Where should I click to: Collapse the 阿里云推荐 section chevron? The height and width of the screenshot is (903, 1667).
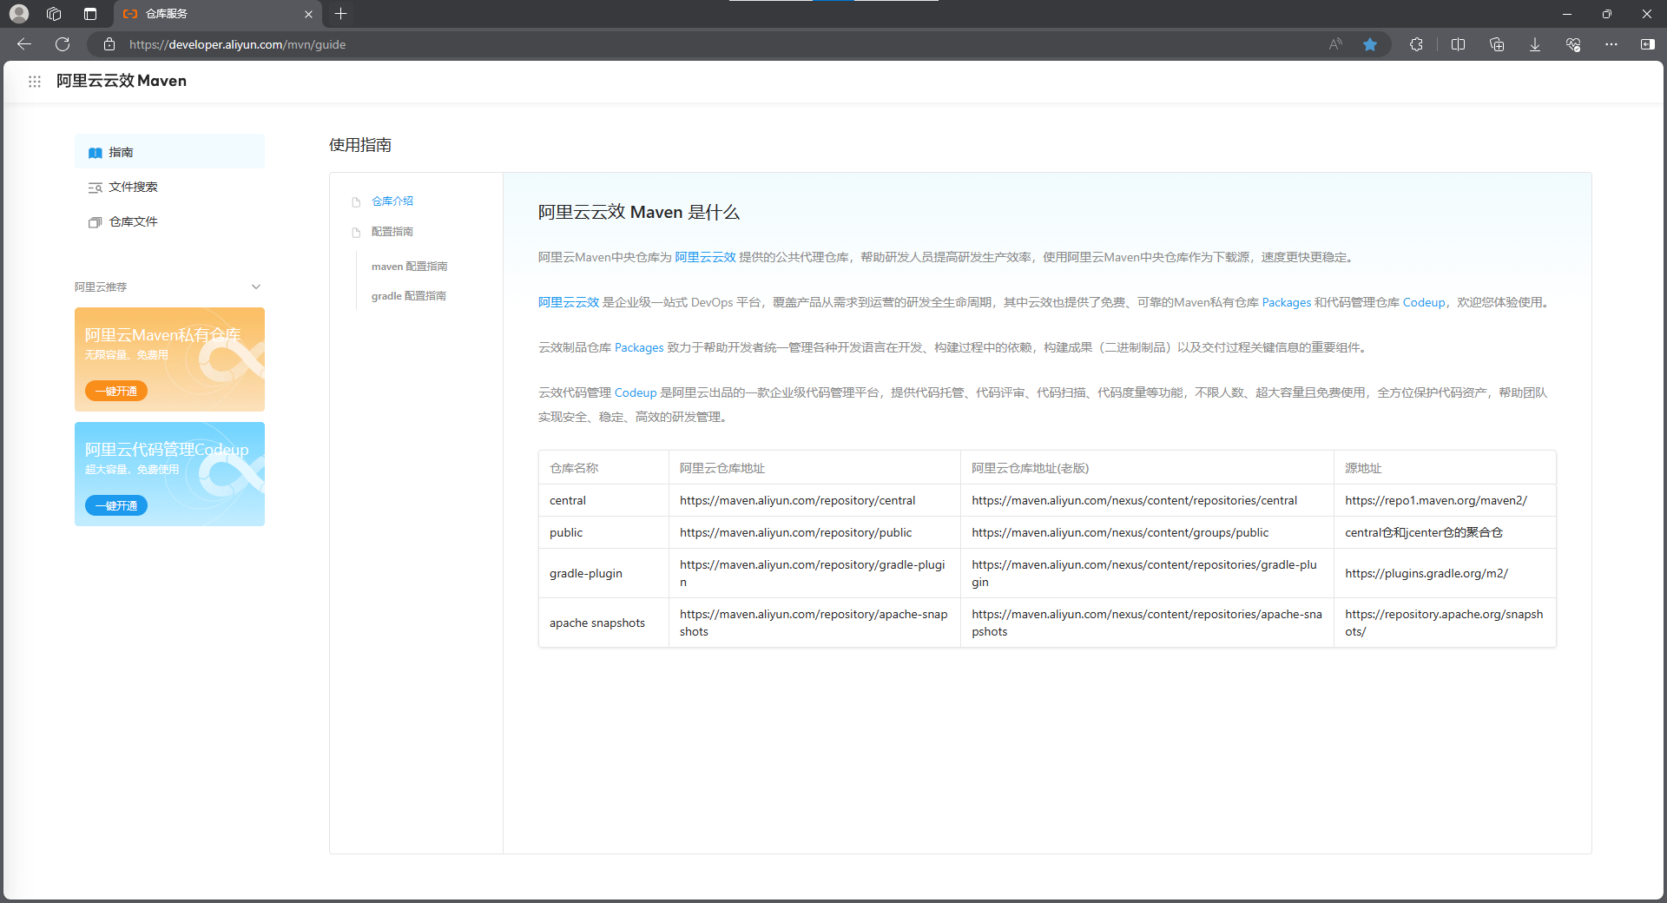tap(256, 287)
